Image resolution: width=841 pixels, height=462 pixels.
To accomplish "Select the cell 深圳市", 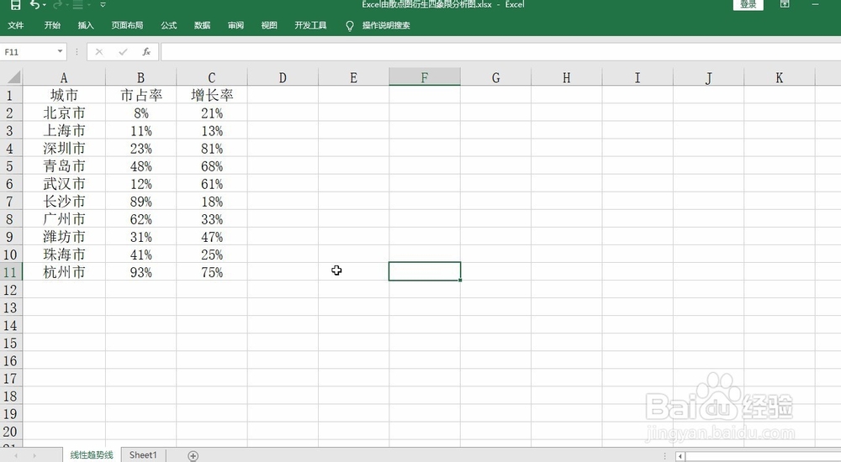I will click(x=64, y=149).
